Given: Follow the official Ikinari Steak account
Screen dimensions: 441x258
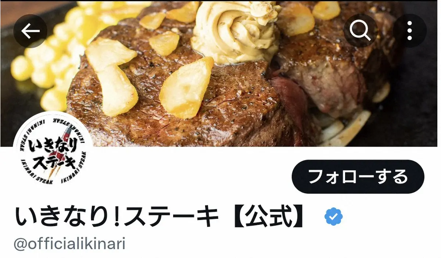Looking at the screenshot, I should pyautogui.click(x=358, y=177).
